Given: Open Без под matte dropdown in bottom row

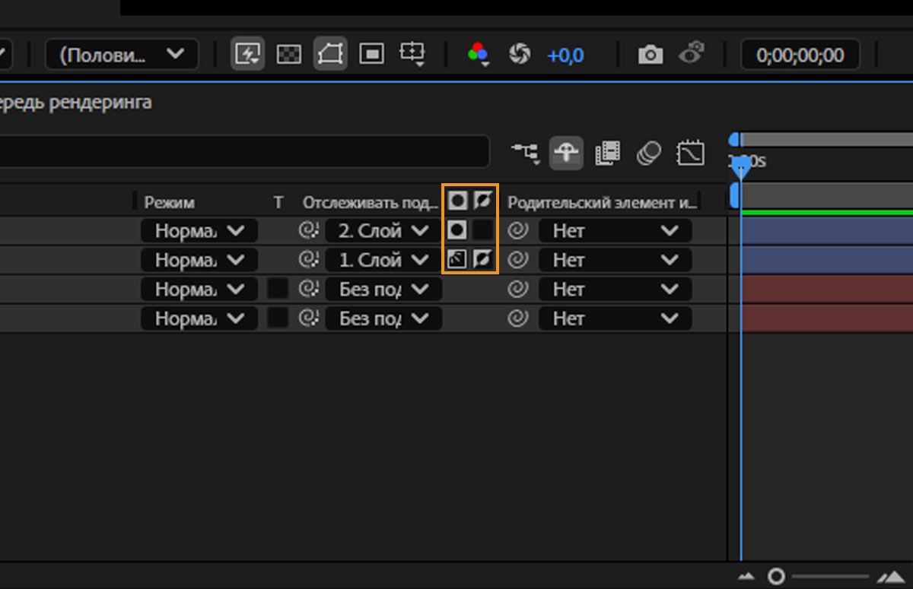Looking at the screenshot, I should (383, 318).
